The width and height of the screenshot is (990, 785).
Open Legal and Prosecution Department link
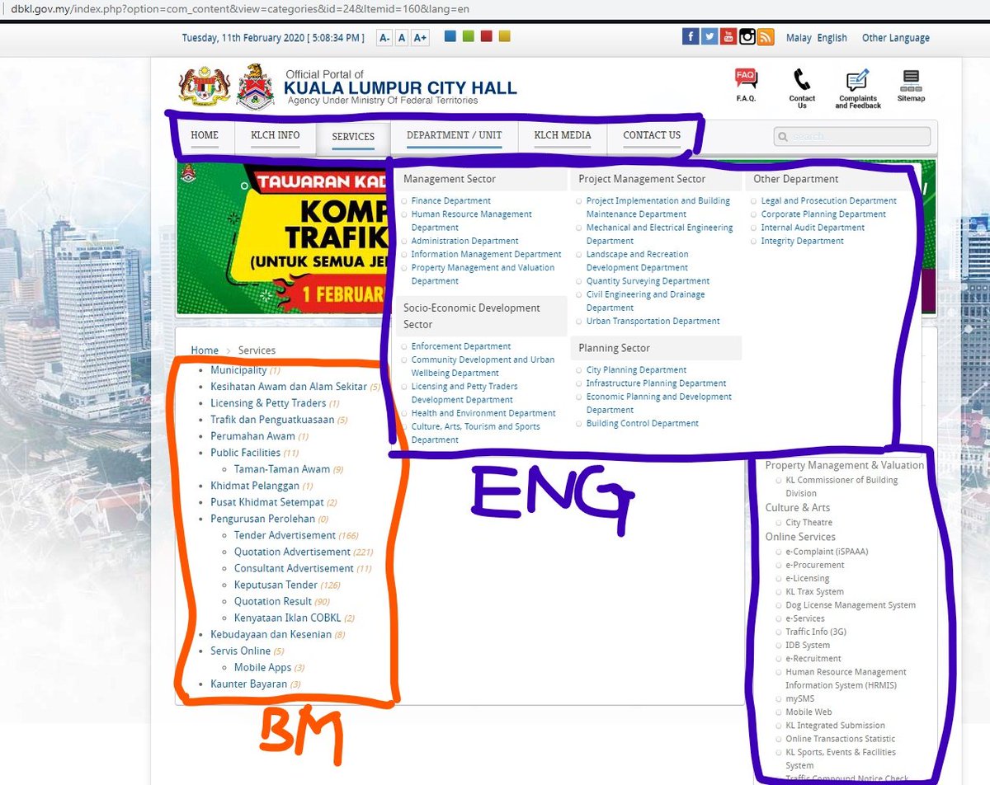pos(828,201)
